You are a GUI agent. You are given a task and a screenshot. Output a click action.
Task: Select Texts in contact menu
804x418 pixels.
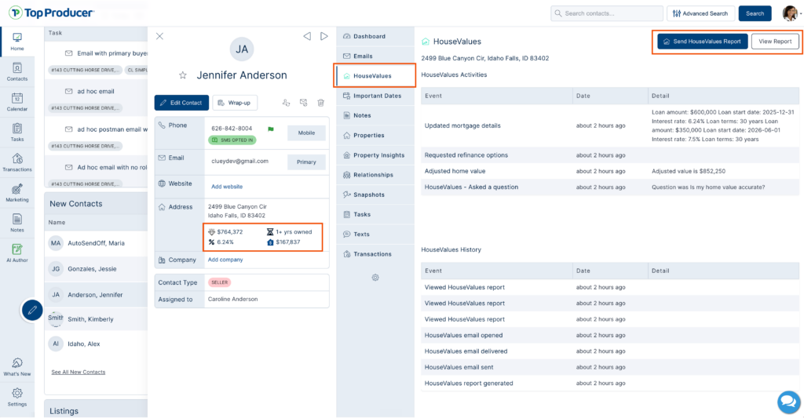[375, 234]
